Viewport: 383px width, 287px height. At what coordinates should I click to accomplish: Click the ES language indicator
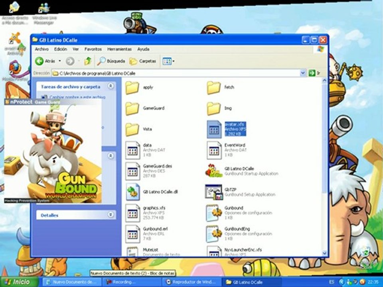click(x=332, y=282)
